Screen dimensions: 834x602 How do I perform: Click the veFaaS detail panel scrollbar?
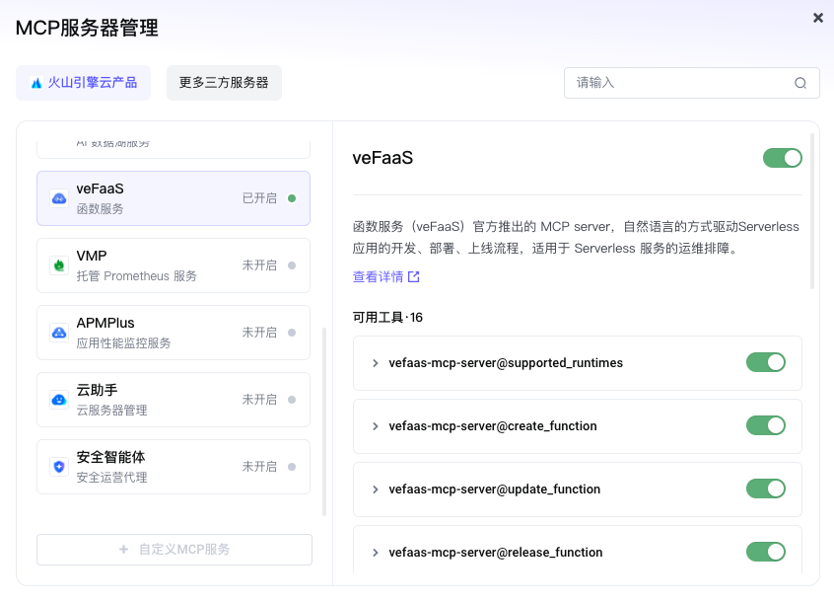coord(812,211)
